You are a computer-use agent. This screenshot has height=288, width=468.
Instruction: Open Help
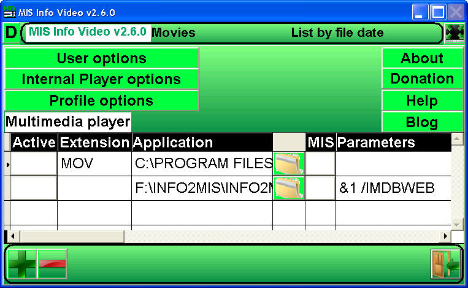coord(423,101)
